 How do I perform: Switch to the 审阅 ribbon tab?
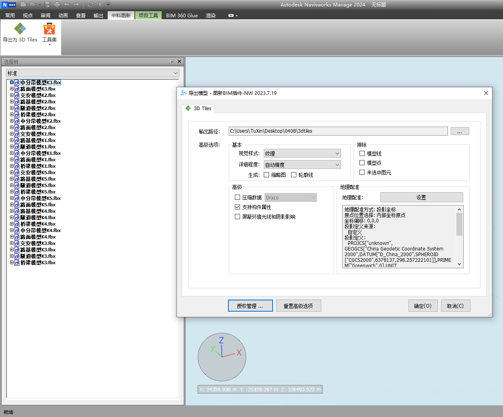pos(45,15)
